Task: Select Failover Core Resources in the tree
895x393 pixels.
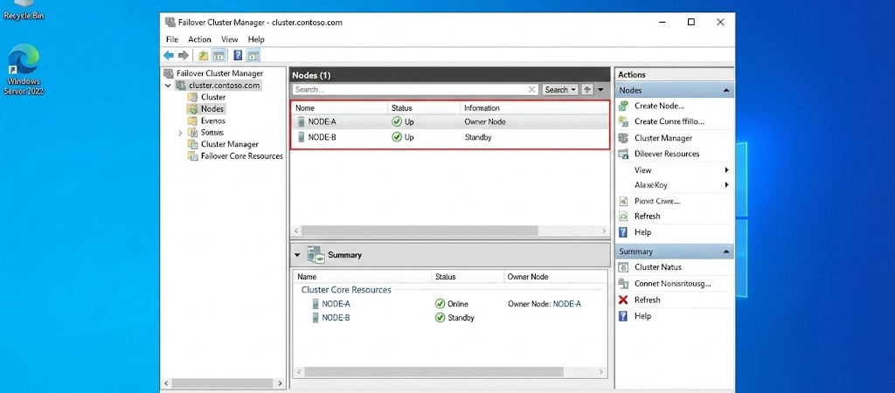Action: 241,156
